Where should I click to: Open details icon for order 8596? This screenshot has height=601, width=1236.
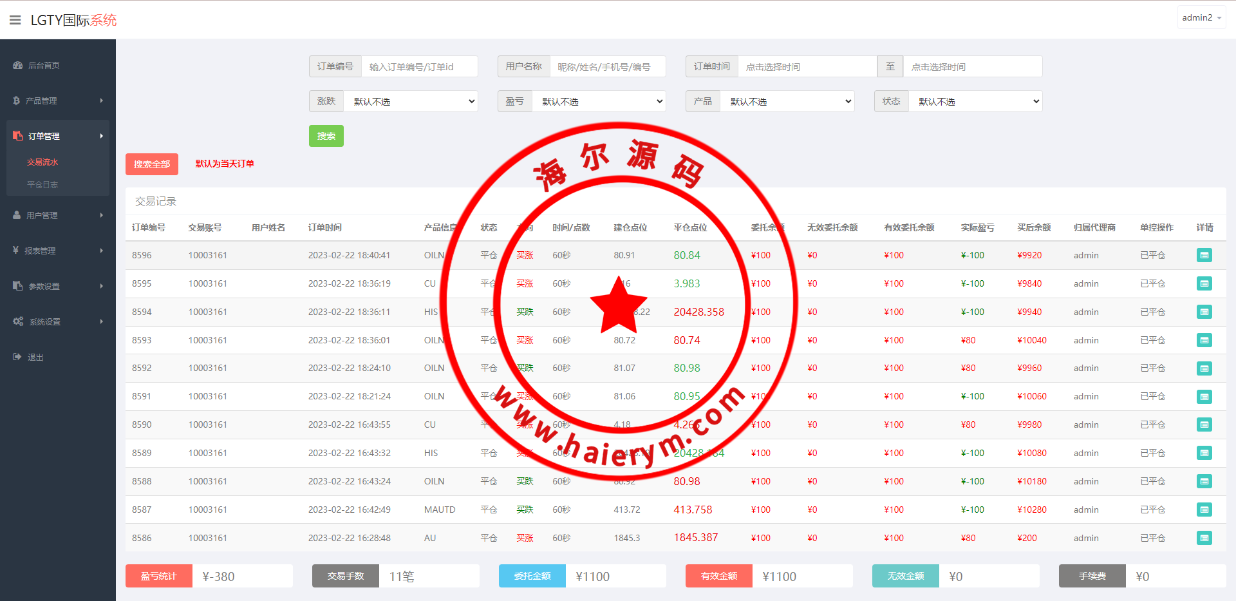click(x=1204, y=255)
